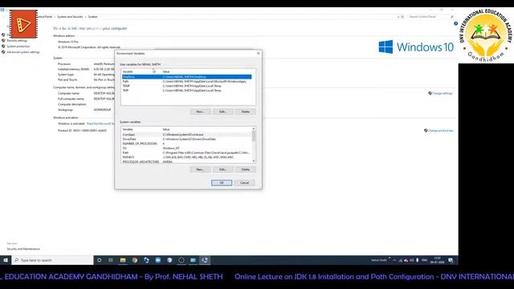Viewport: 514px width, 289px height.
Task: Click the System breadcrumb item
Action: pos(93,17)
